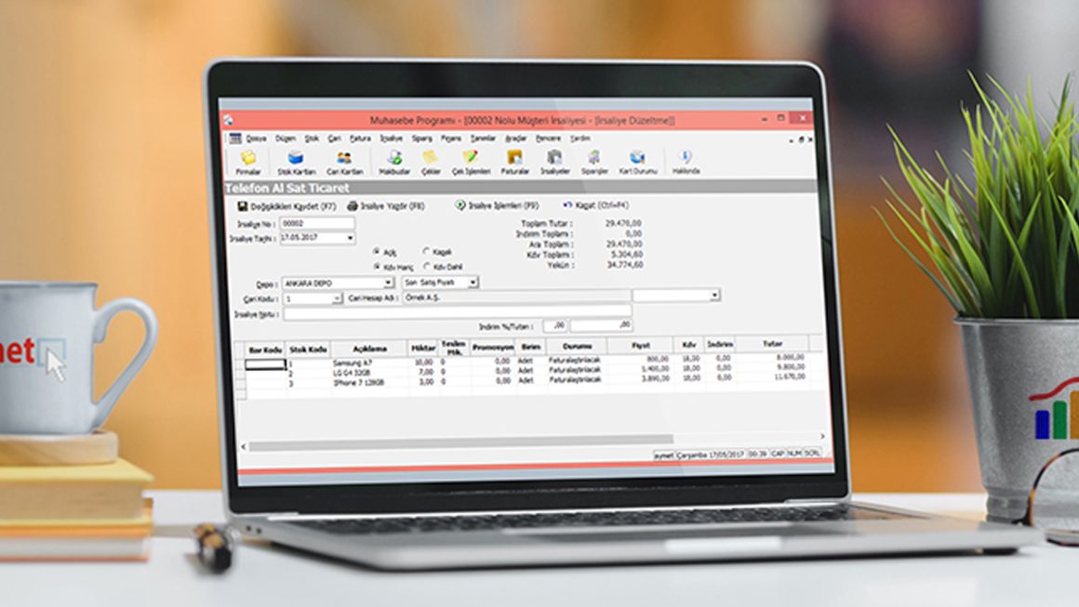Select the Kapalı radio button
Viewport: 1079px width, 607px height.
click(427, 251)
